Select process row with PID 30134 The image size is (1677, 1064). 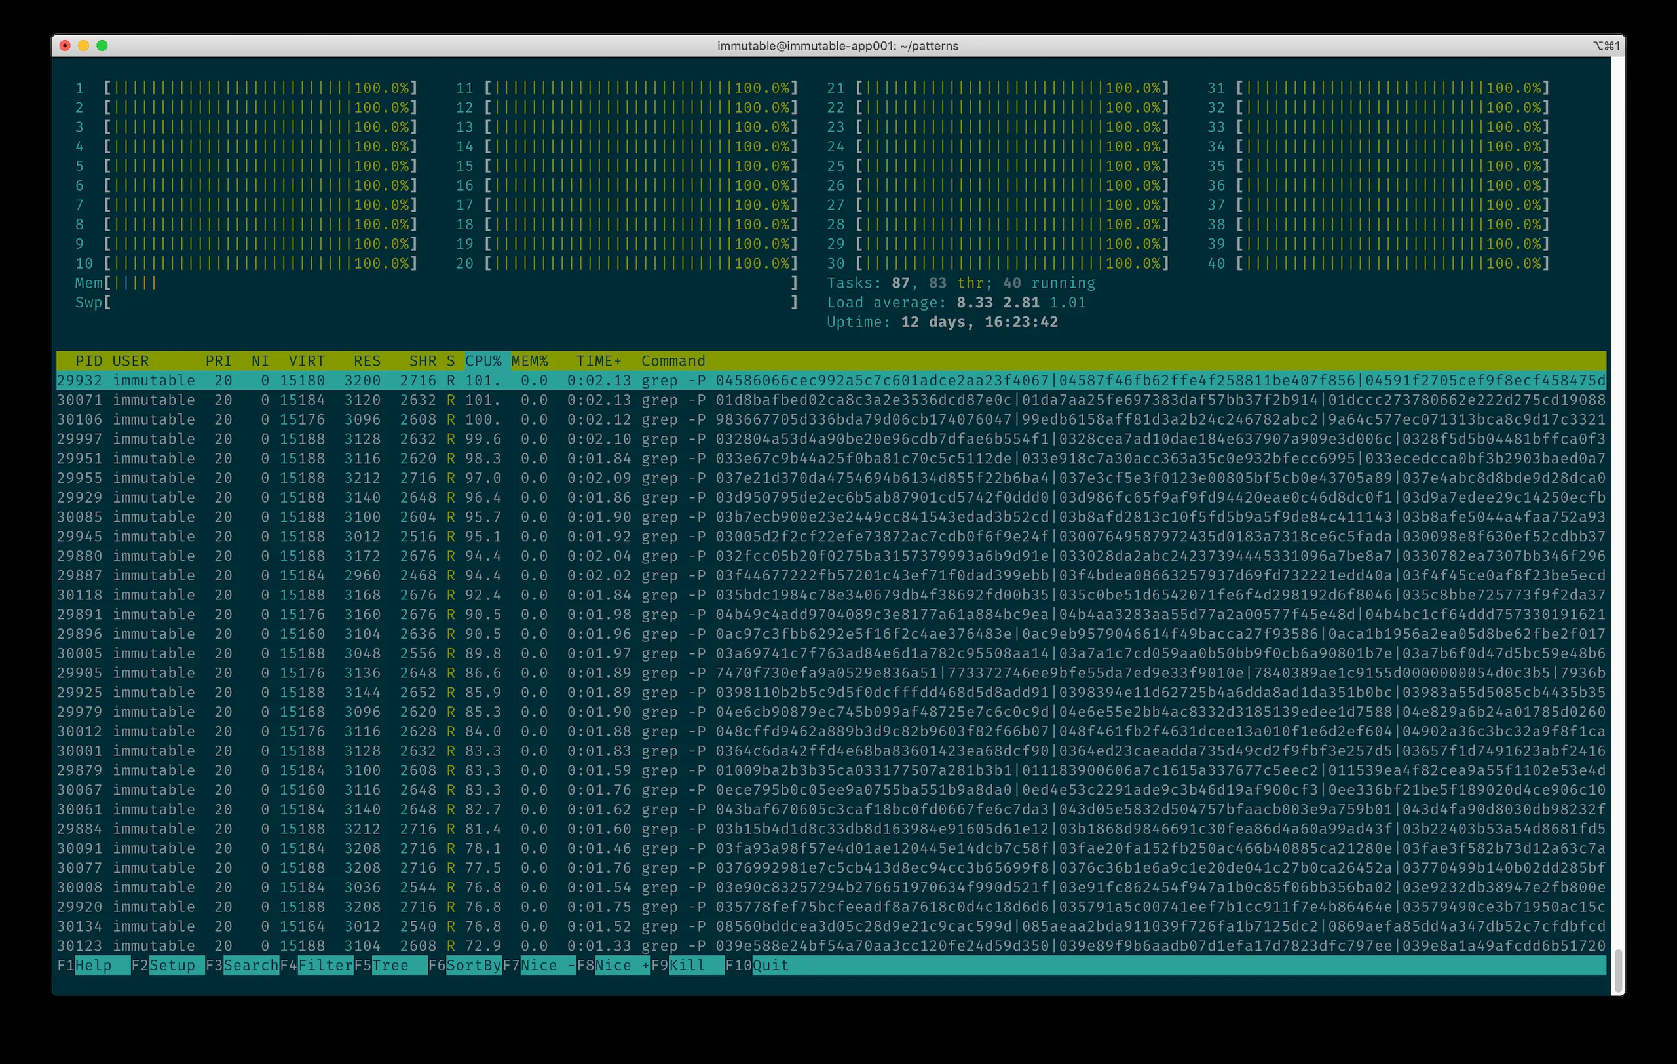[x=831, y=926]
